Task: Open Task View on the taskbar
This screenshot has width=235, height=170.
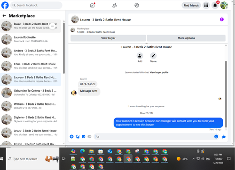Action: point(63,159)
